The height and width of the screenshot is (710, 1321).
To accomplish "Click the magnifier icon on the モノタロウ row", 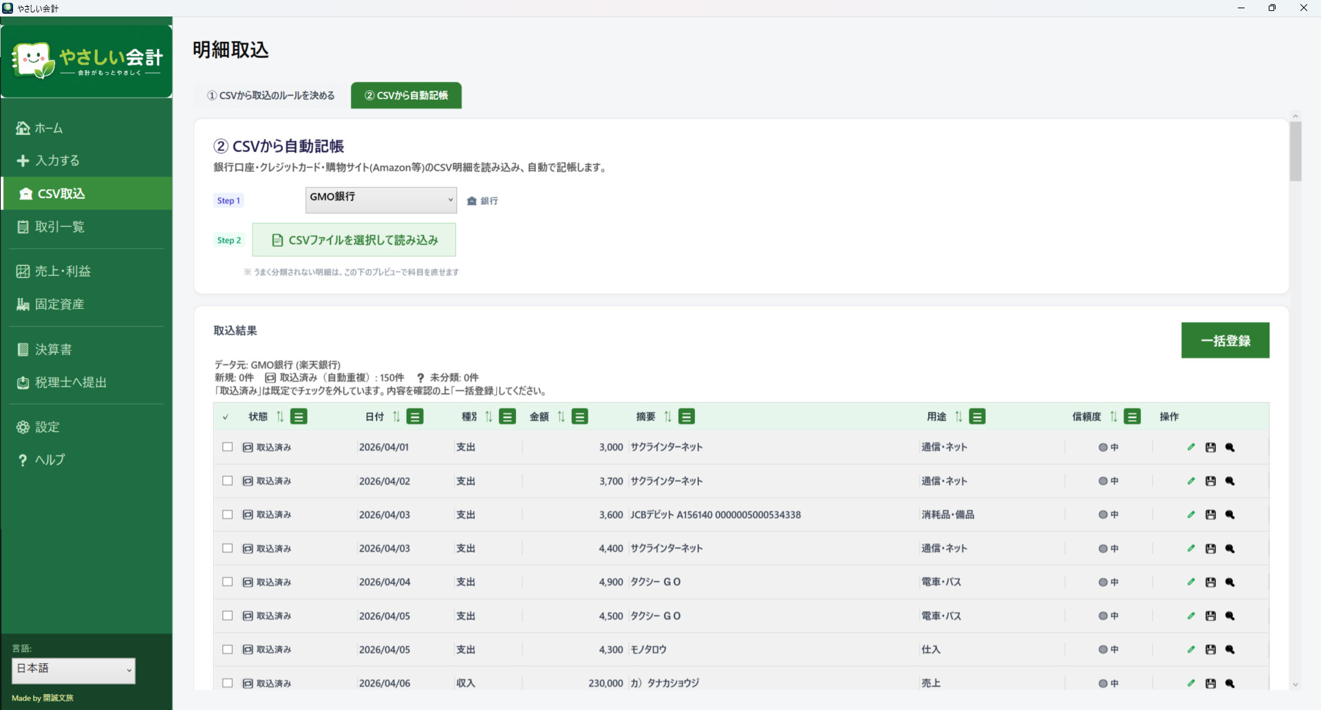I will tap(1230, 649).
